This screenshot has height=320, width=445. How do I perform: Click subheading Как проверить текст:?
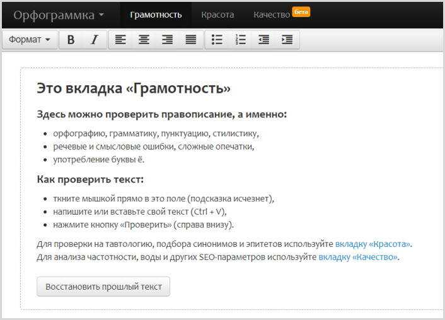[90, 180]
